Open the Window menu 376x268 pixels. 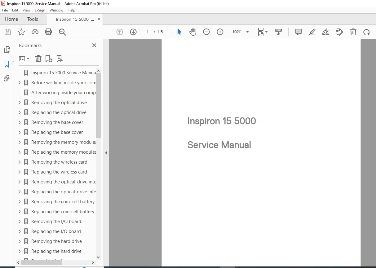(x=56, y=10)
